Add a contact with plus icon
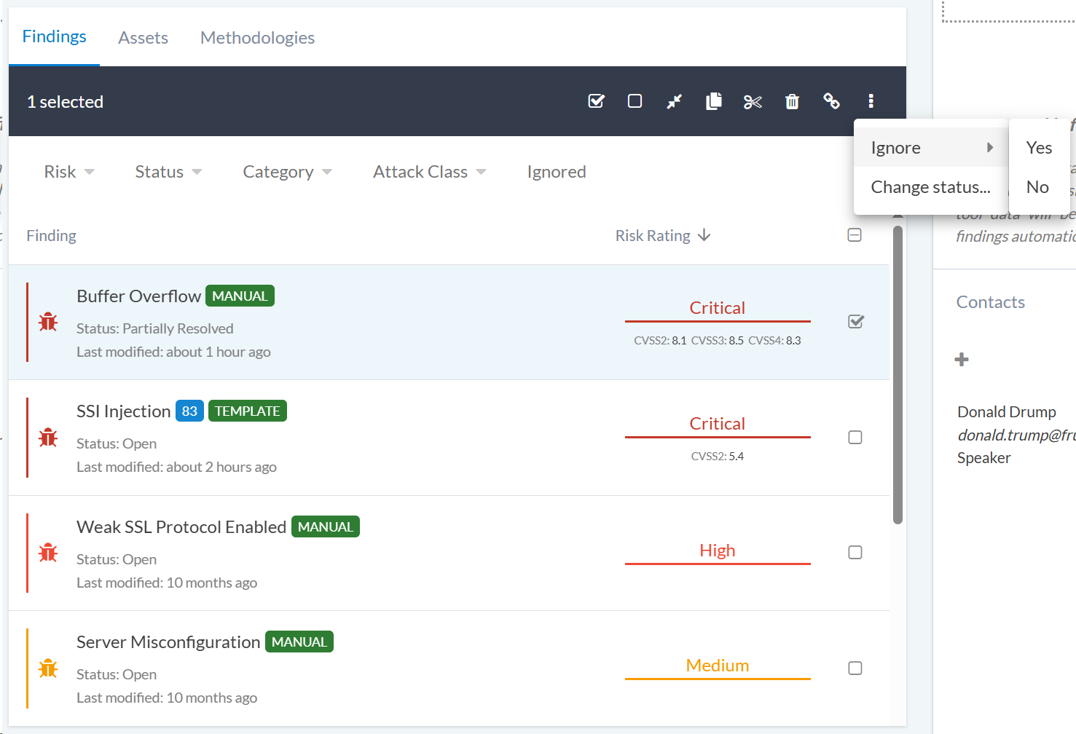The height and width of the screenshot is (734, 1076). 962,359
